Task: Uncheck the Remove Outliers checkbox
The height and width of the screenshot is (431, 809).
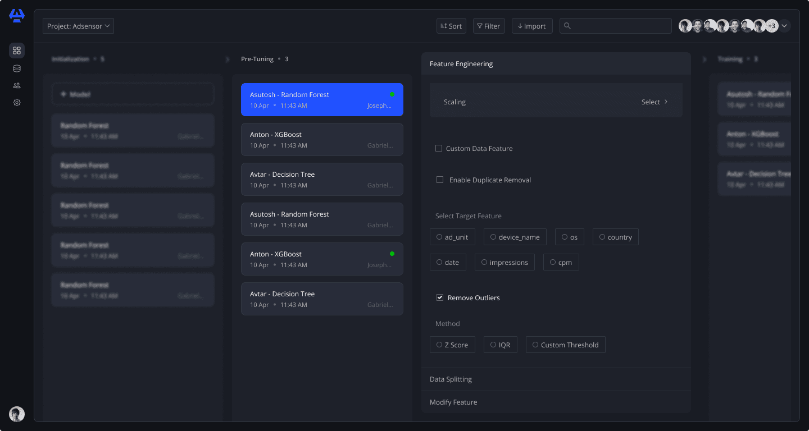Action: coord(440,298)
